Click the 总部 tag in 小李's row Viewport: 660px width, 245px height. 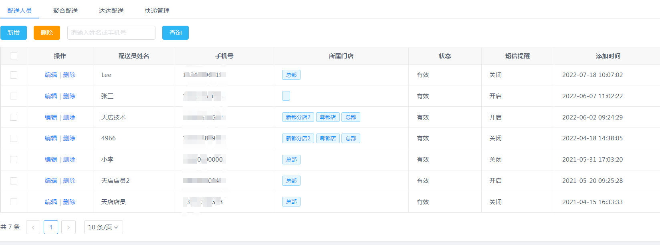pyautogui.click(x=291, y=160)
